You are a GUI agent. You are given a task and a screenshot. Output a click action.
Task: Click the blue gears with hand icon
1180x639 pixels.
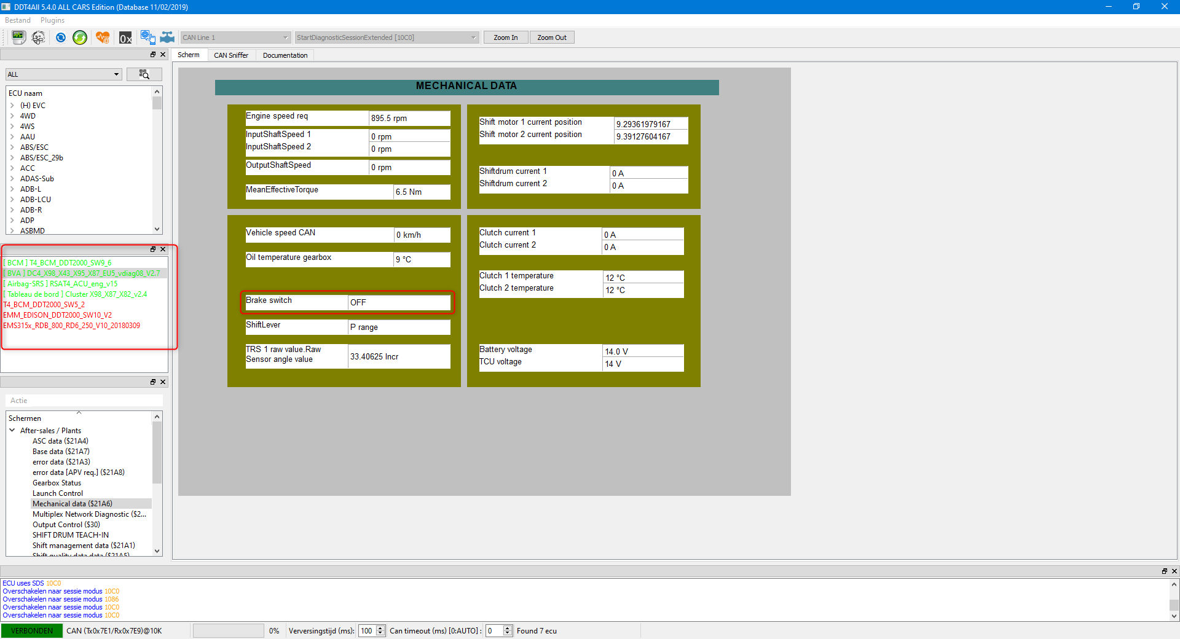[x=147, y=37]
